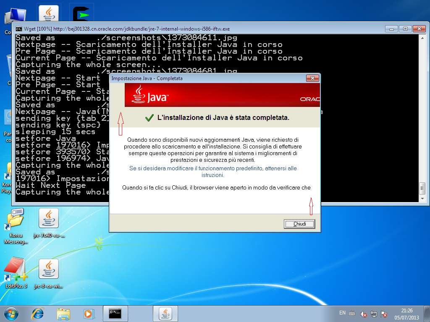Launch Windows Media Player from taskbar
Screen dimensions: 430x322
(89, 313)
